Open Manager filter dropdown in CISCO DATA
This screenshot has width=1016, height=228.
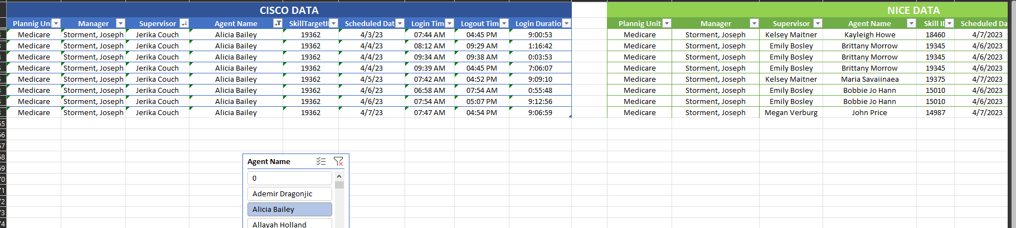coord(120,23)
